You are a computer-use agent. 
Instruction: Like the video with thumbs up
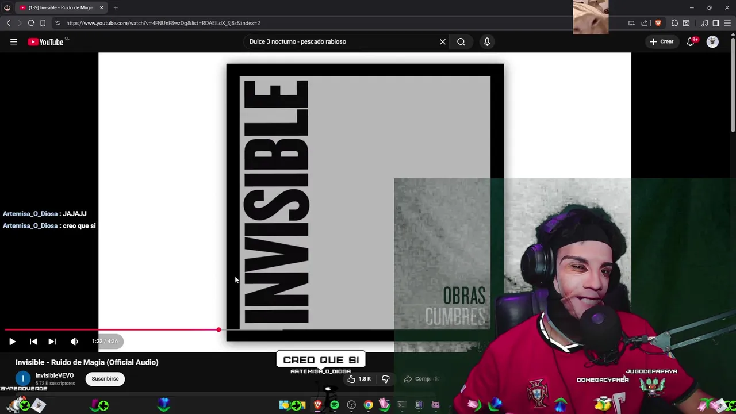point(359,379)
